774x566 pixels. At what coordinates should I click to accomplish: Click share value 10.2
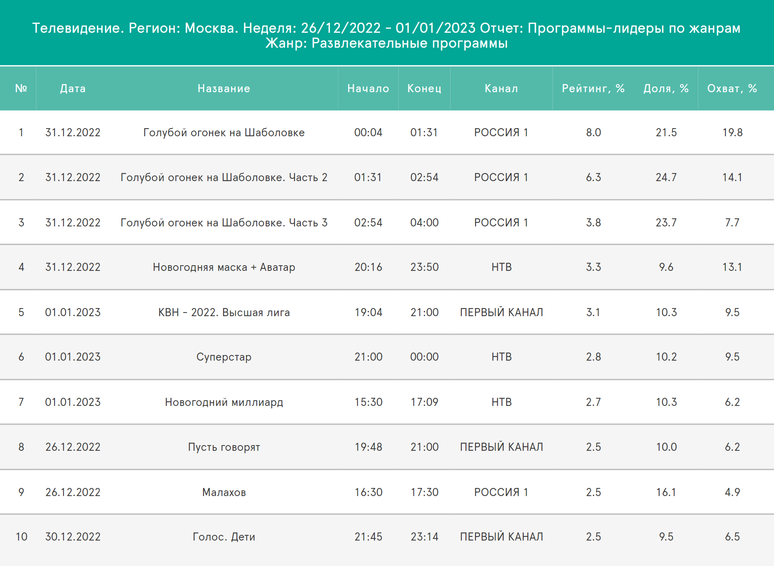[666, 357]
